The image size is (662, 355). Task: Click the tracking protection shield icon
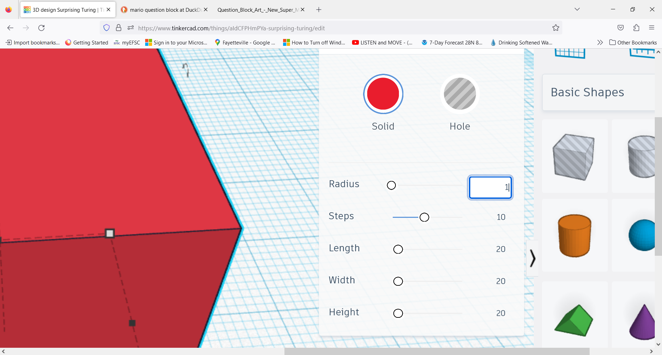(x=107, y=28)
